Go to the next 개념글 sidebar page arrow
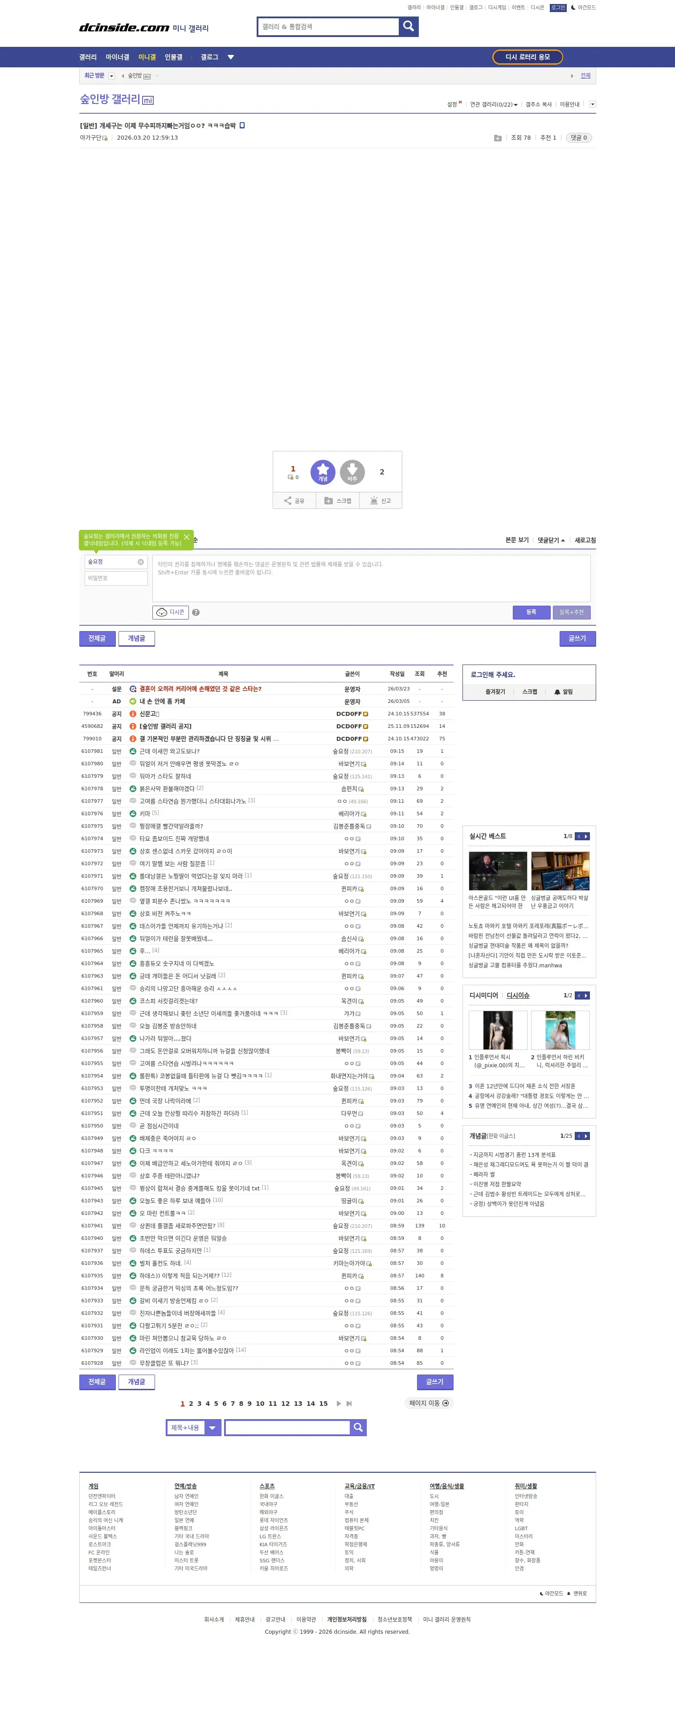Viewport: 675px width, 1718px height. 586,1136
